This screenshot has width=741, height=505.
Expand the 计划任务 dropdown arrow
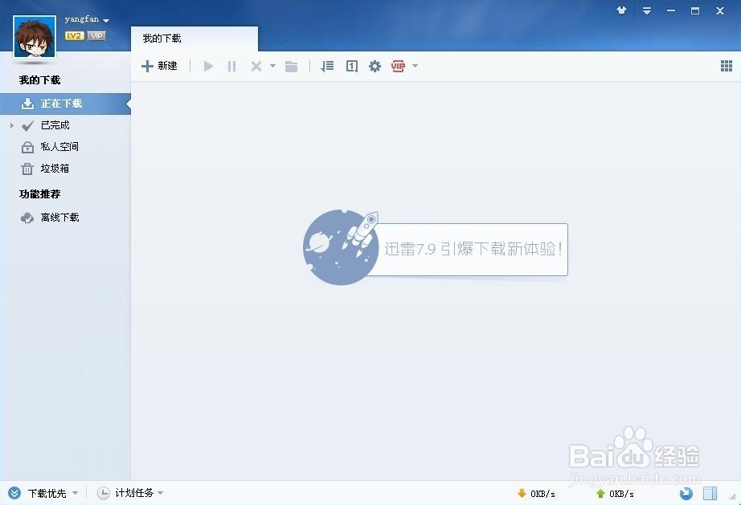click(x=160, y=493)
